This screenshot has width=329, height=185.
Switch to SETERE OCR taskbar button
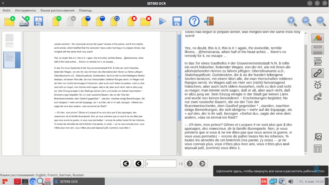click(79, 181)
